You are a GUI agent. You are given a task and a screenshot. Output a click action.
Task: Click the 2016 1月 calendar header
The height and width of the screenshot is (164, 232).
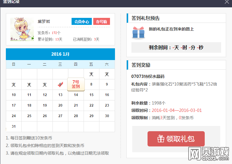60,54
